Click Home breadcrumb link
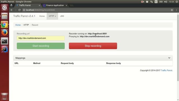The image size is (179, 101). [x=18, y=25]
